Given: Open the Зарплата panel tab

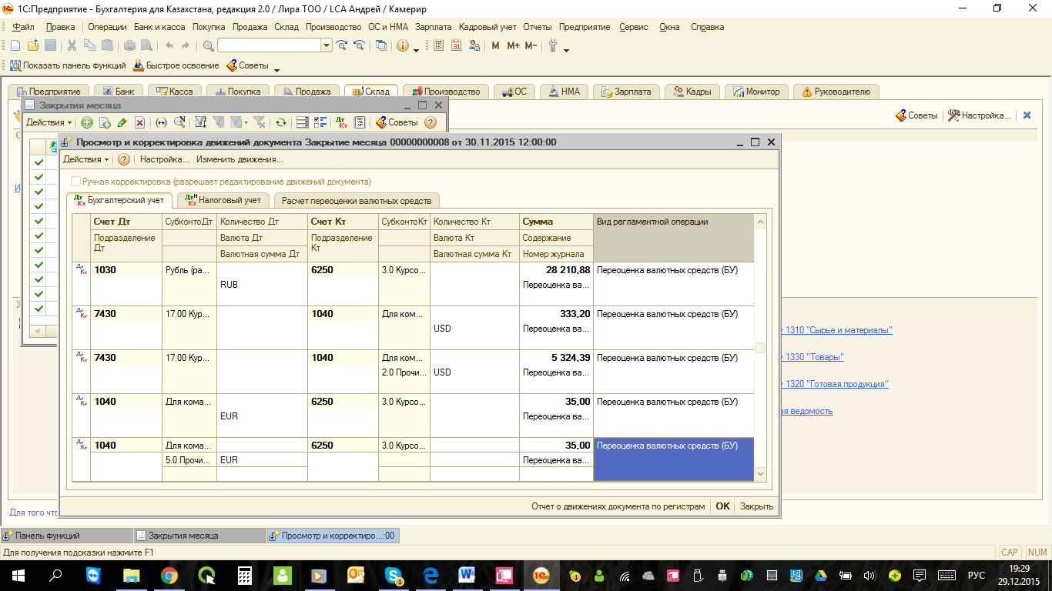Looking at the screenshot, I should click(625, 92).
